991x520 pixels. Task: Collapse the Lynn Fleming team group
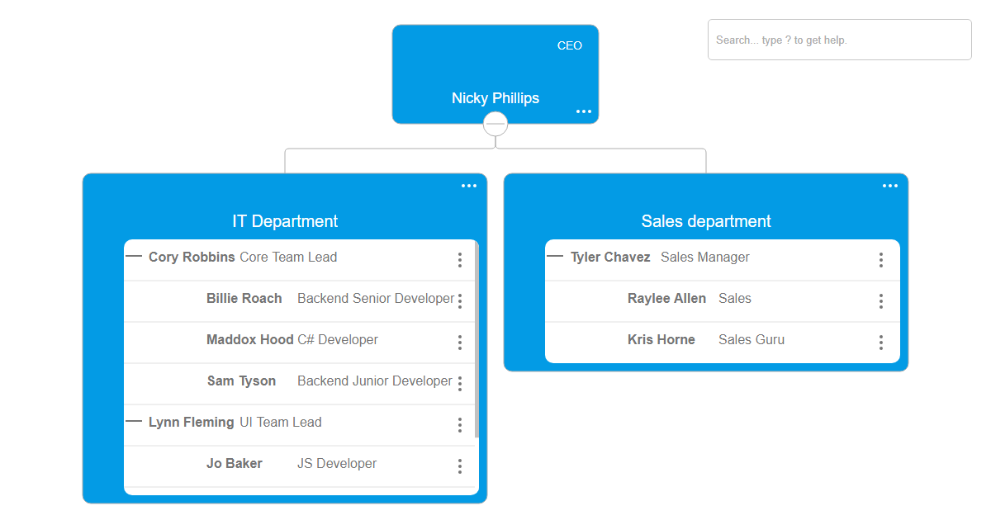point(134,422)
